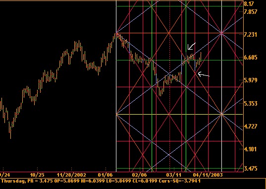Click the Curs-SQ=-3.7941 status value
The width and height of the screenshot is (266, 189).
(180, 181)
